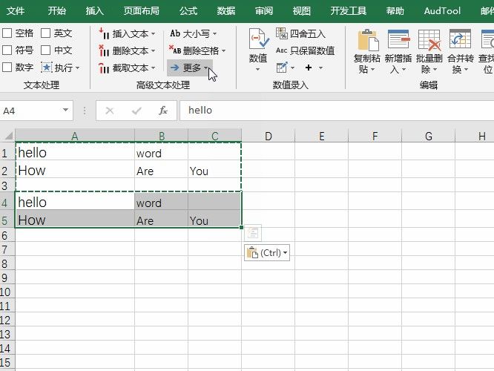Tick the 空格 checkbox

click(7, 33)
